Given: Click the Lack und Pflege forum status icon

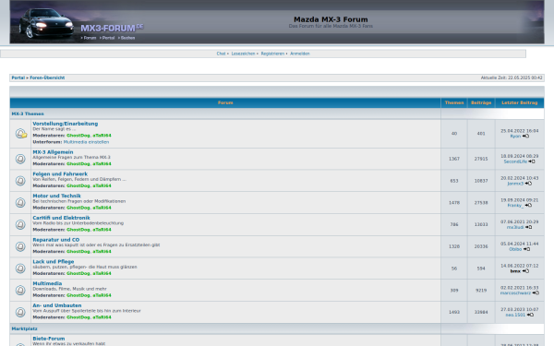Looking at the screenshot, I should (20, 268).
